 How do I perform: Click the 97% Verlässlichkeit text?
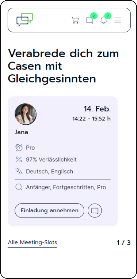pyautogui.click(x=51, y=159)
